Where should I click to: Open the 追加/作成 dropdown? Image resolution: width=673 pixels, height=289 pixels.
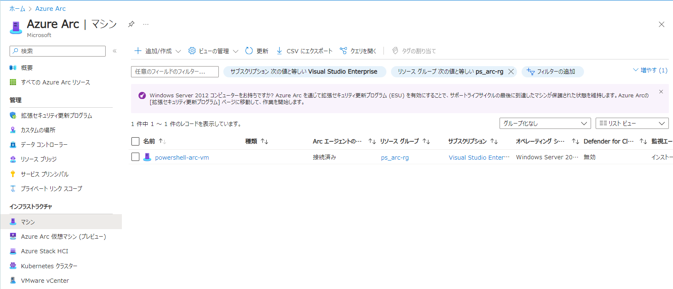pos(158,51)
